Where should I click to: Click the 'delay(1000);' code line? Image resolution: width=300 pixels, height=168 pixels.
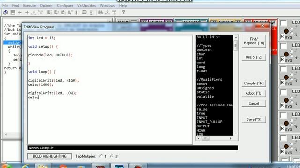(41, 84)
